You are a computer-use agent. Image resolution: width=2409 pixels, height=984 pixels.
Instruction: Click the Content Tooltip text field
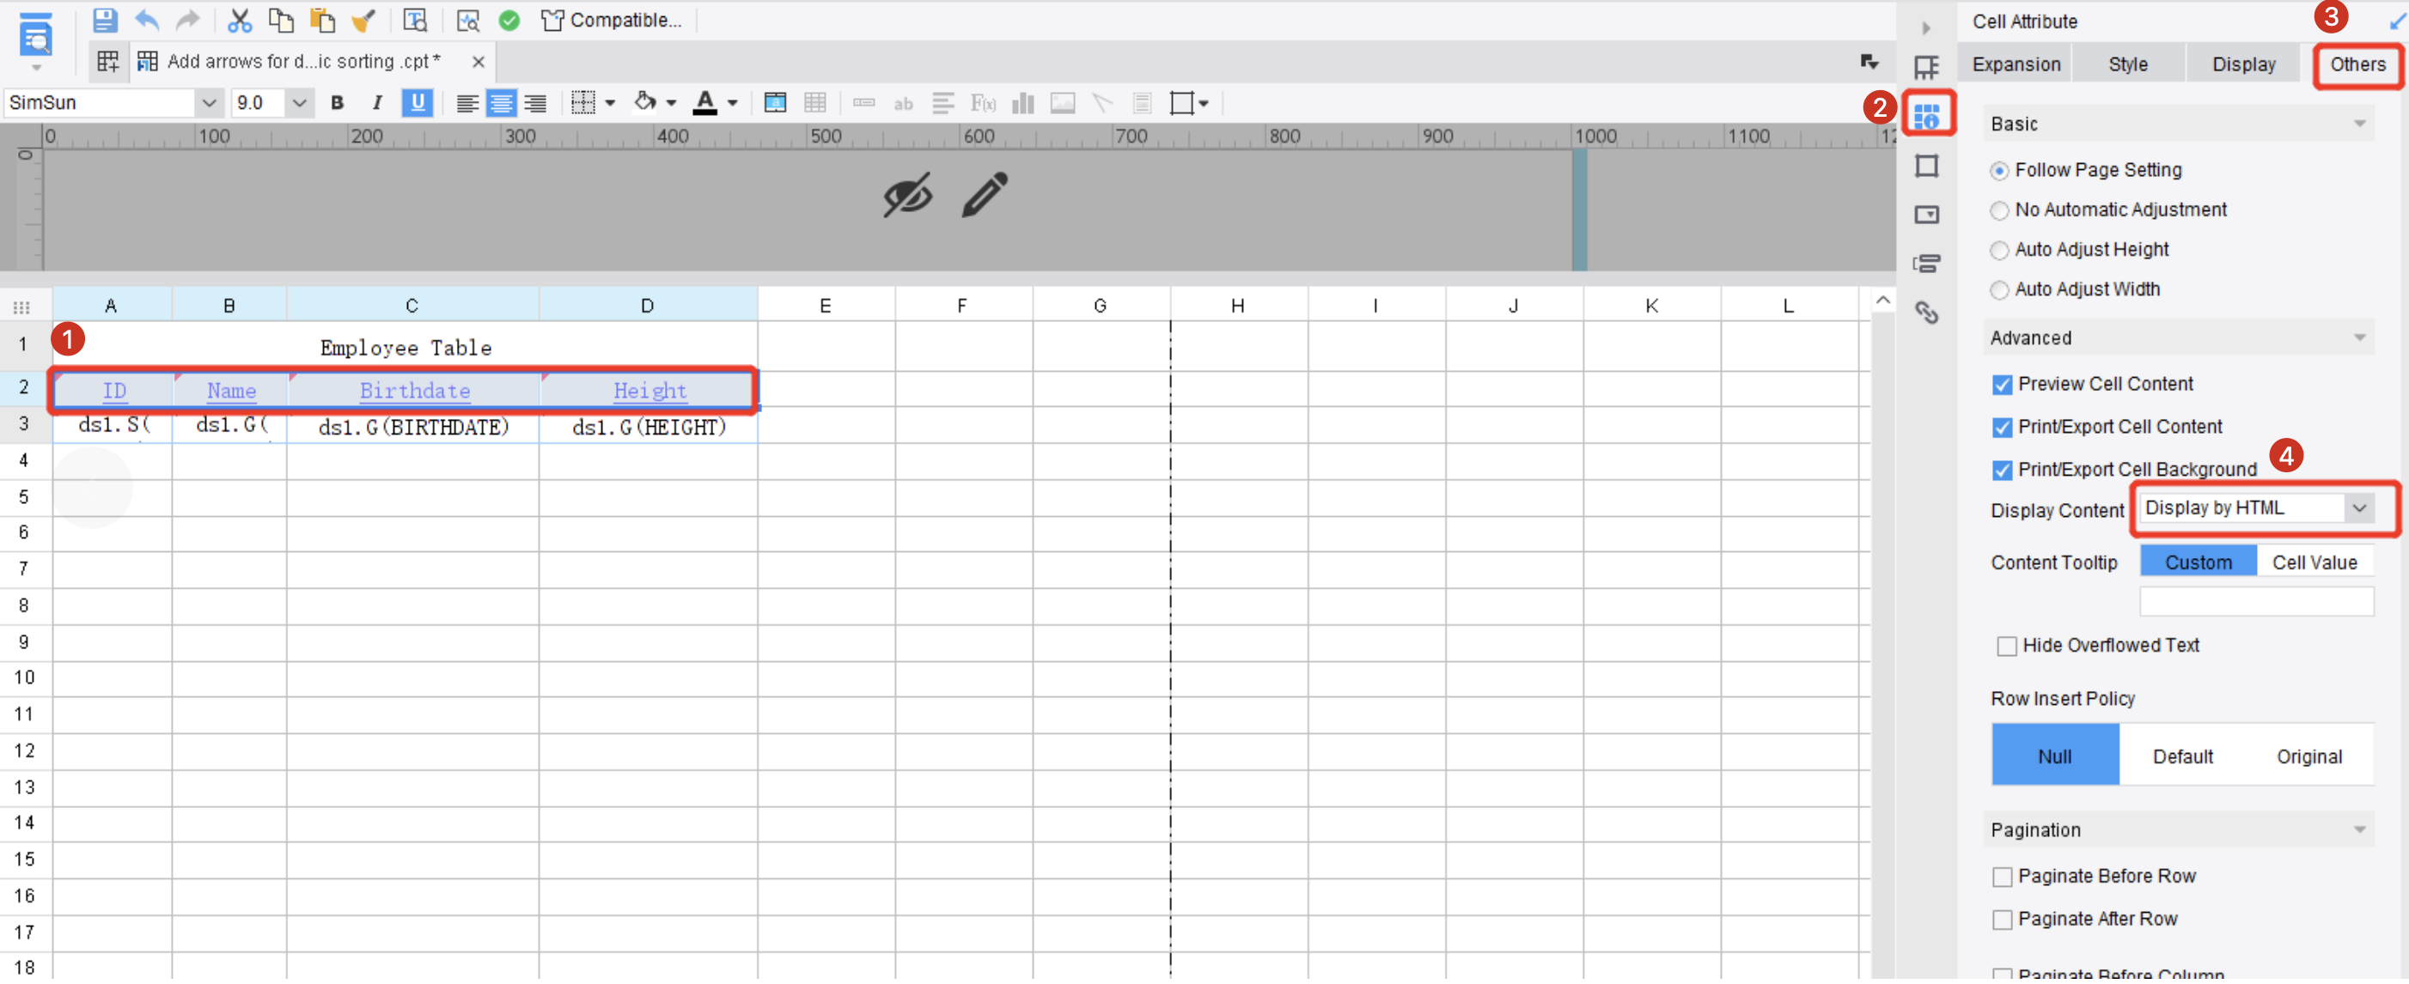[2257, 602]
